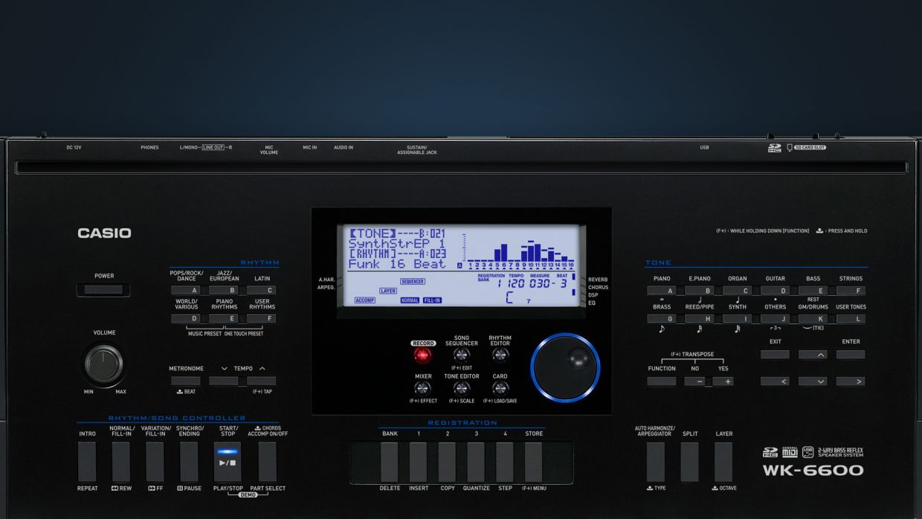Image resolution: width=922 pixels, height=519 pixels.
Task: Select the Latin rhythm category button
Action: 262,291
